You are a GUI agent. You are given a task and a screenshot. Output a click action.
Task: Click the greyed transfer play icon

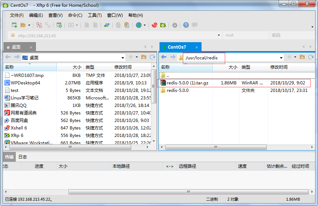pyautogui.click(x=71, y=25)
